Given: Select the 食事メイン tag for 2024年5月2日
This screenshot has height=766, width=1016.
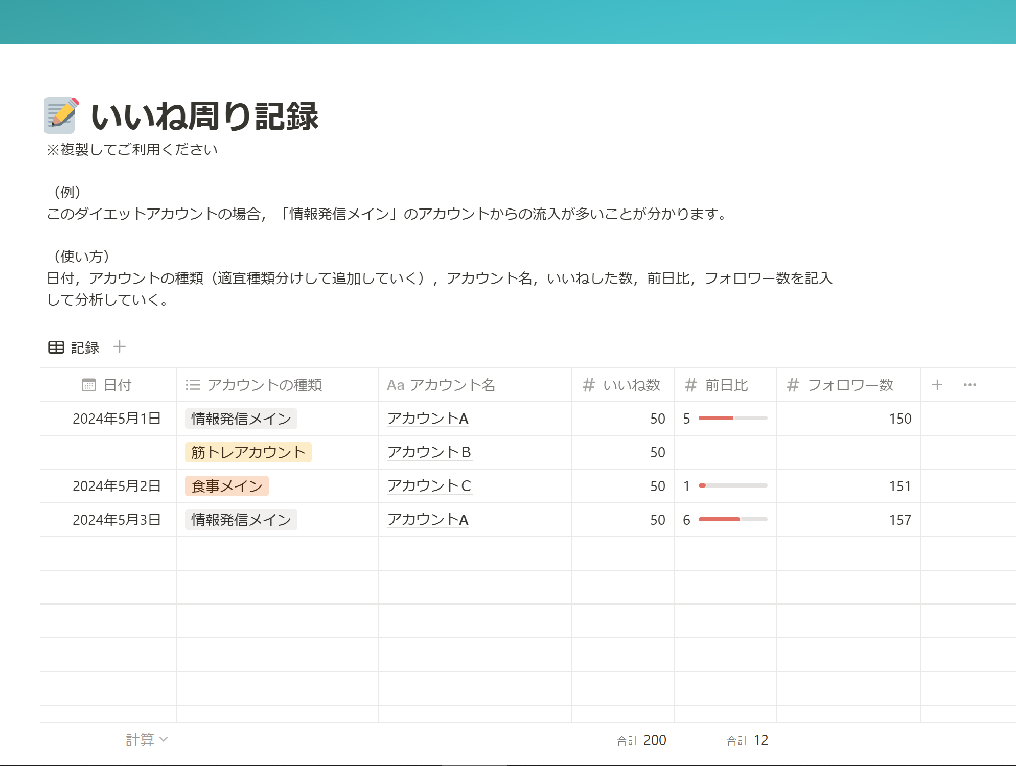Looking at the screenshot, I should [226, 486].
